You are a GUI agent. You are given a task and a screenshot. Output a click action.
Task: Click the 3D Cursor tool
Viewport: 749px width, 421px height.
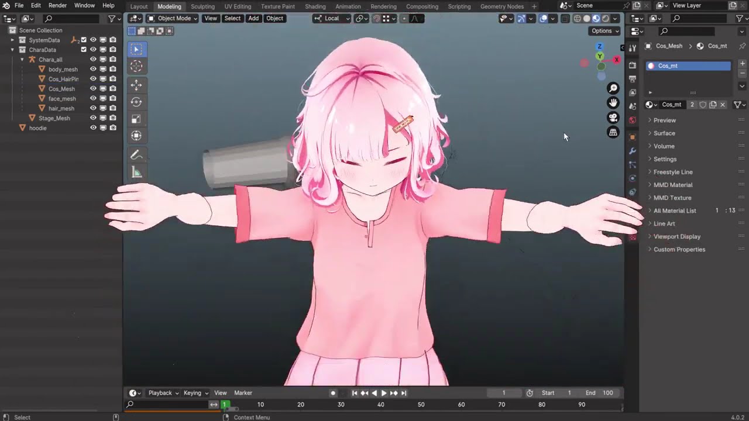[x=136, y=67]
